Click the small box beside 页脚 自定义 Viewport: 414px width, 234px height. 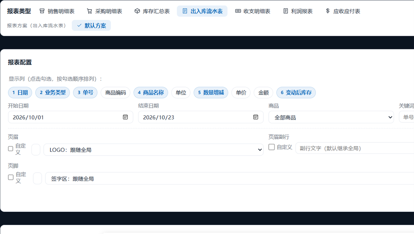point(37,178)
